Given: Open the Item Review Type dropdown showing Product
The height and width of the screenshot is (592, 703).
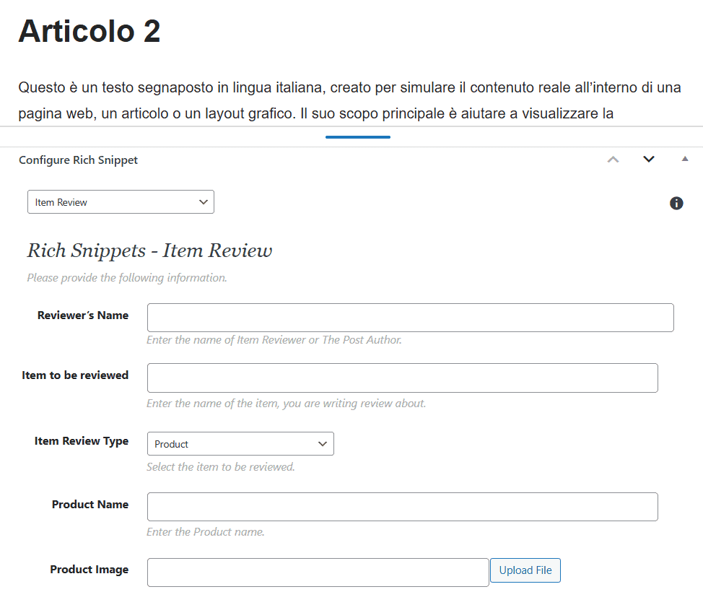Looking at the screenshot, I should (240, 443).
